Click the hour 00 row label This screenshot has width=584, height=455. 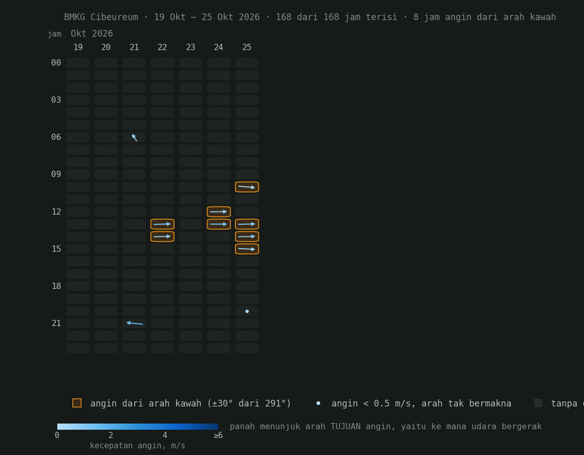[x=56, y=63]
